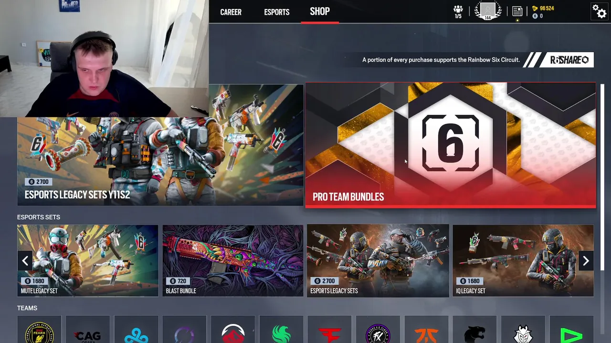Open the news feed newspaper icon
The height and width of the screenshot is (343, 611).
pos(517,11)
